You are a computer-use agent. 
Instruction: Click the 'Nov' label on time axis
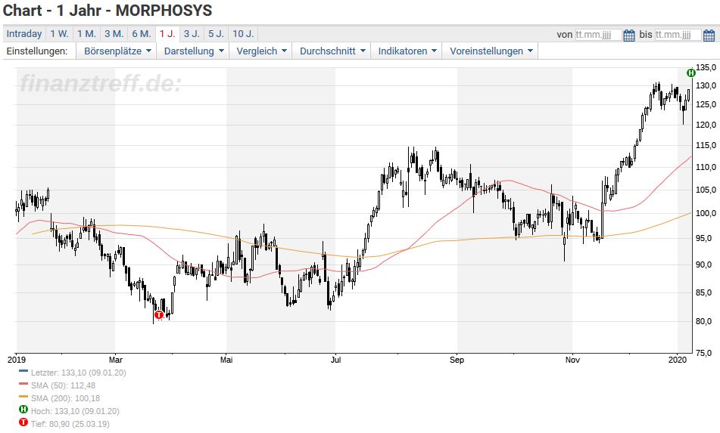[x=572, y=360]
